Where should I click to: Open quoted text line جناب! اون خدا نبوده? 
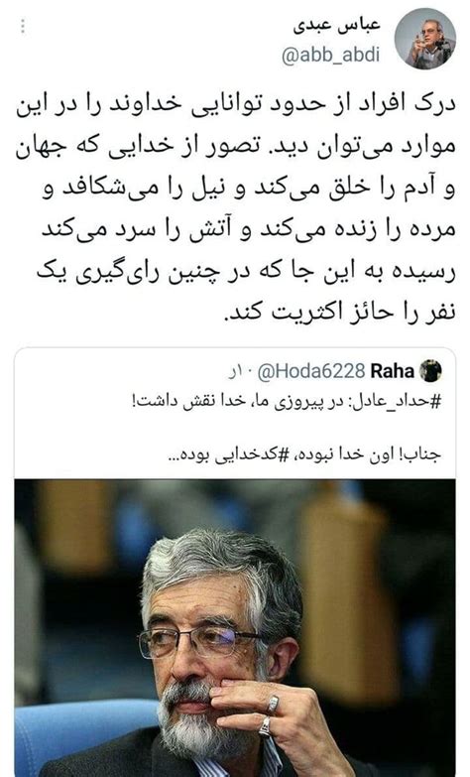(369, 455)
